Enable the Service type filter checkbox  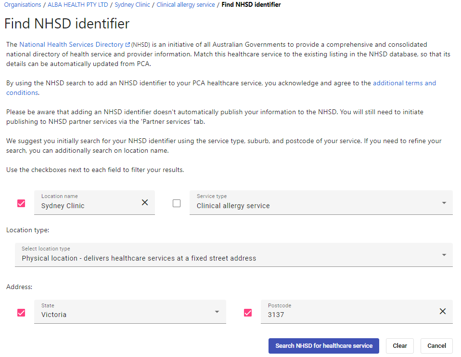(x=177, y=203)
